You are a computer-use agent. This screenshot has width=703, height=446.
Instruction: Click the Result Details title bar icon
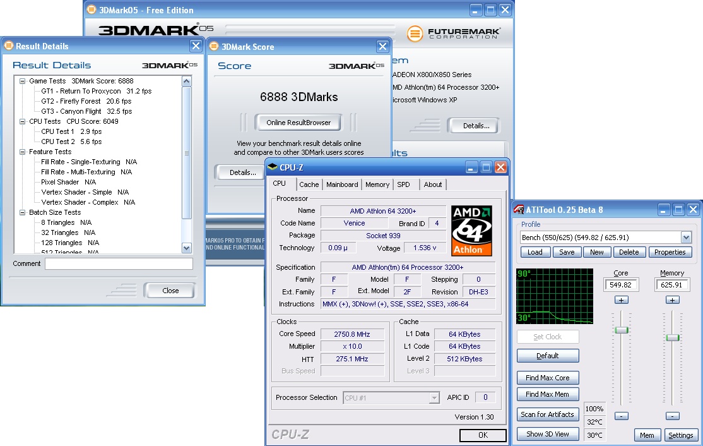[x=8, y=45]
